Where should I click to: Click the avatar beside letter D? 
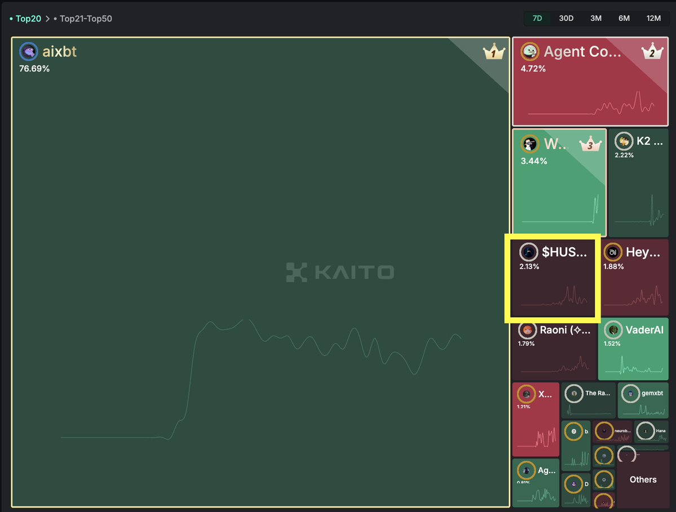(x=573, y=484)
